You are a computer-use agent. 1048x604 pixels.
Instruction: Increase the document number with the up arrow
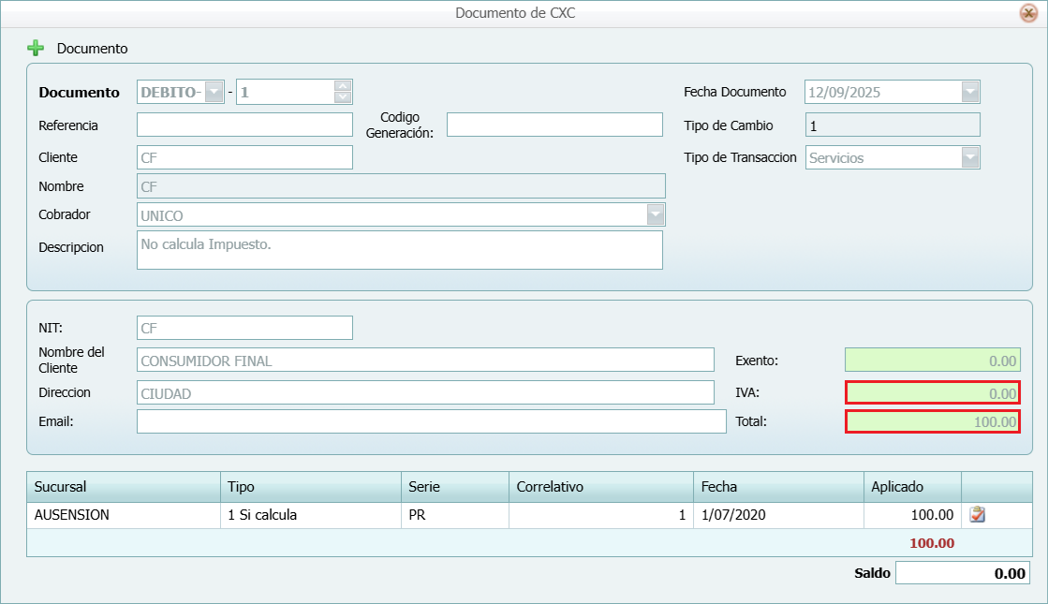pos(343,86)
